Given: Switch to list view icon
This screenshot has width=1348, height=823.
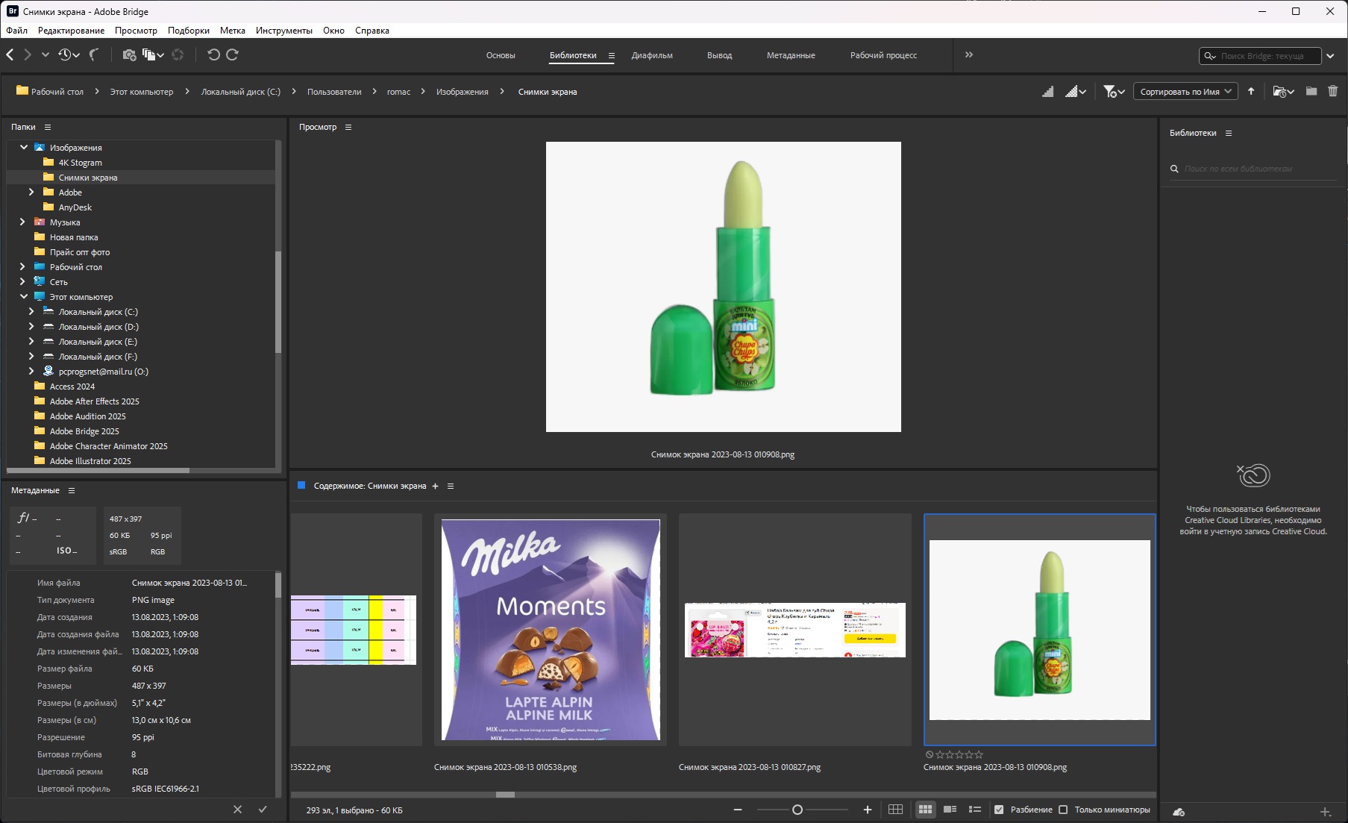Looking at the screenshot, I should pos(974,810).
